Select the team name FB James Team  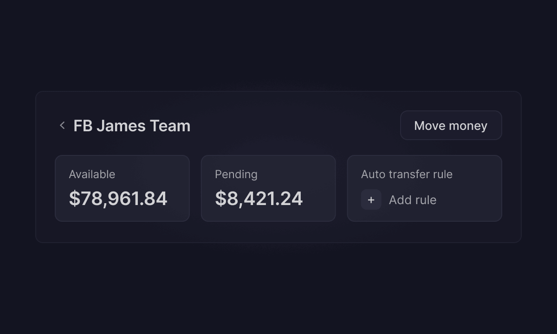(132, 126)
